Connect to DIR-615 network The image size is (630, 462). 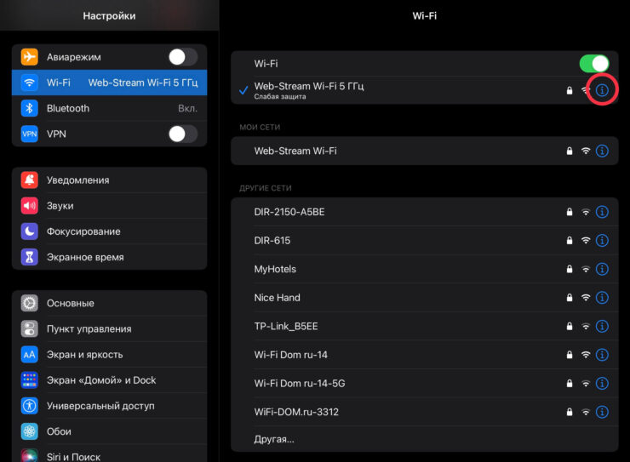point(424,241)
